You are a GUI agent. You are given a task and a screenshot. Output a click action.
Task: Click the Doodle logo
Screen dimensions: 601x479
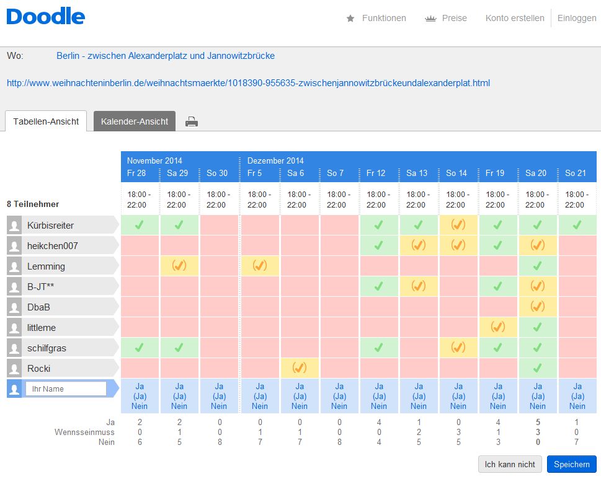coord(45,17)
